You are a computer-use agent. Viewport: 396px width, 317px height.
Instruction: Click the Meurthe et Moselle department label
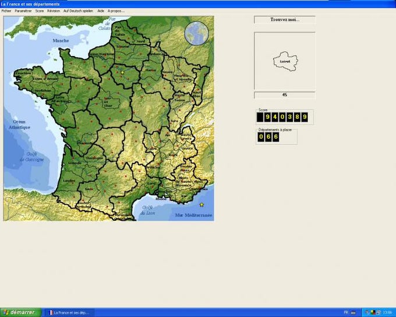click(183, 78)
